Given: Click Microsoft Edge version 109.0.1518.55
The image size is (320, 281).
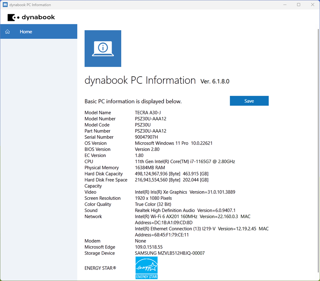Looking at the screenshot, I should click(x=149, y=247).
